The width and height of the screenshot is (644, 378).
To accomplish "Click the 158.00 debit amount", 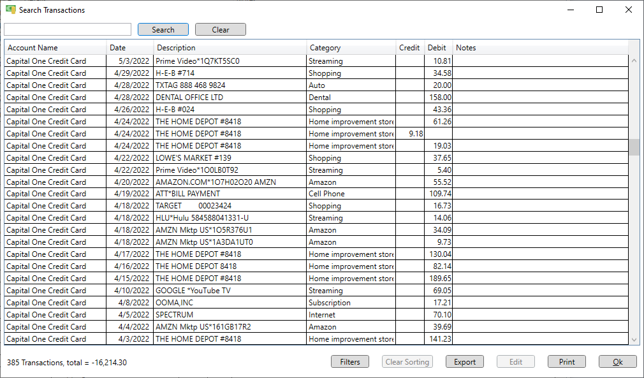I will point(438,98).
